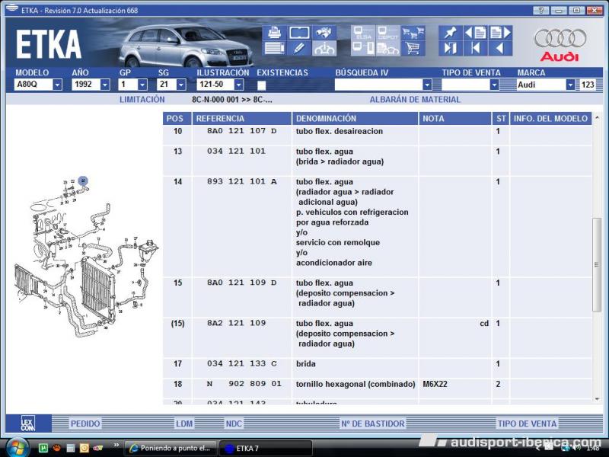Click the exit door icon
This screenshot has height=457, width=609.
451,48
